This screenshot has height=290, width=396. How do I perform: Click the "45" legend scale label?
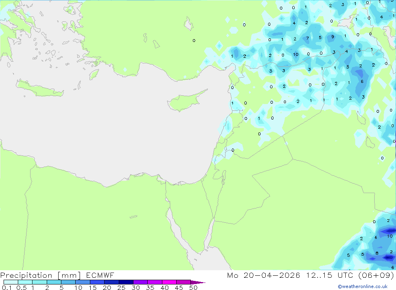tap(179, 288)
